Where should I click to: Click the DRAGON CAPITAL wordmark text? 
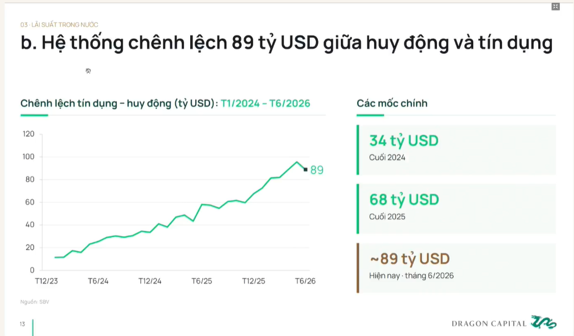(x=489, y=324)
